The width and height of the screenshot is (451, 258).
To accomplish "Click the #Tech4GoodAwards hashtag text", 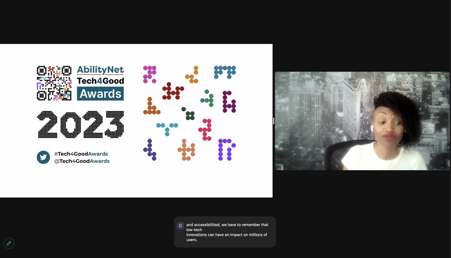I will [81, 154].
